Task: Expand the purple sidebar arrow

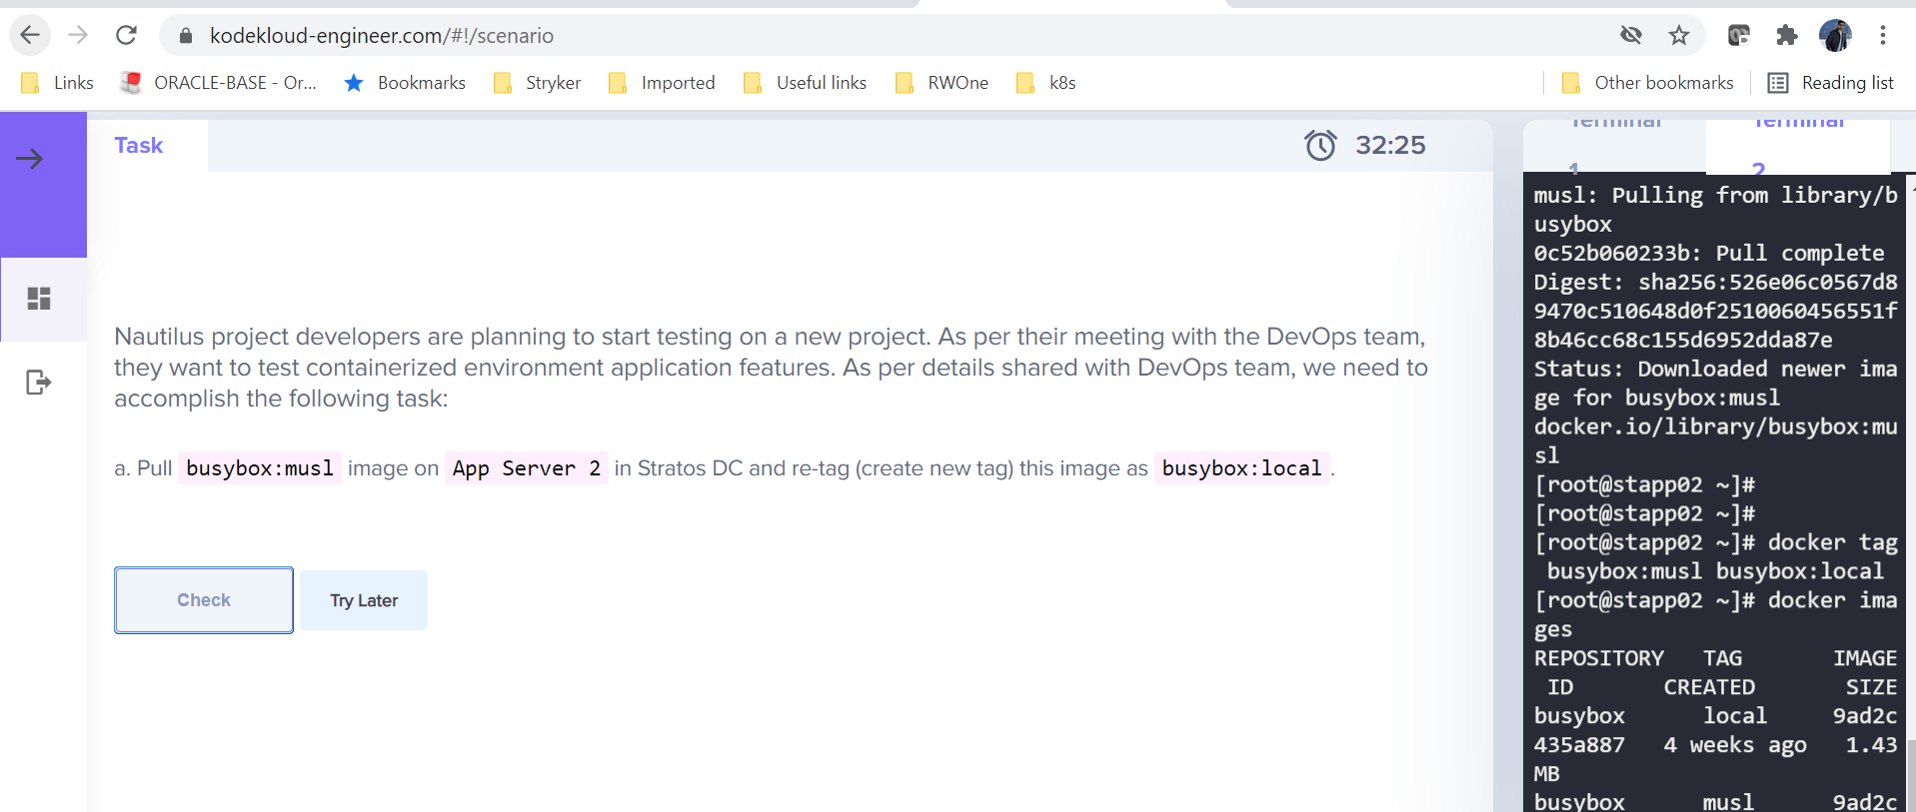Action: pos(30,159)
